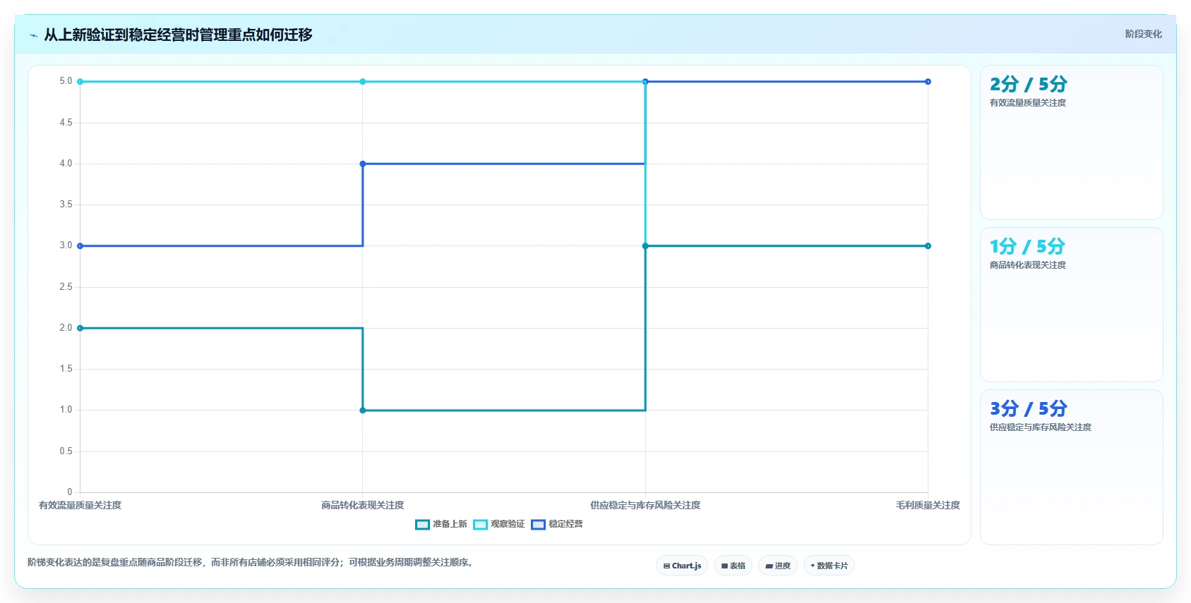Click the 准备上新 point at 商品转化表现关注度
Viewport: 1191px width, 603px height.
[x=363, y=410]
